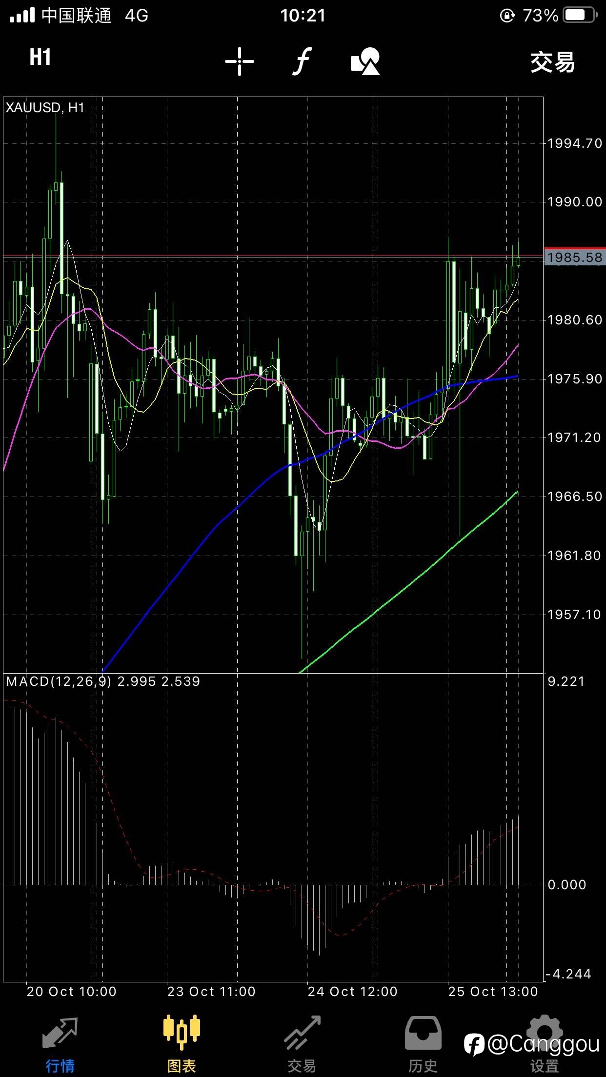This screenshot has width=606, height=1077.
Task: Tap the XAUUSD, H1 chart title
Action: [x=45, y=108]
